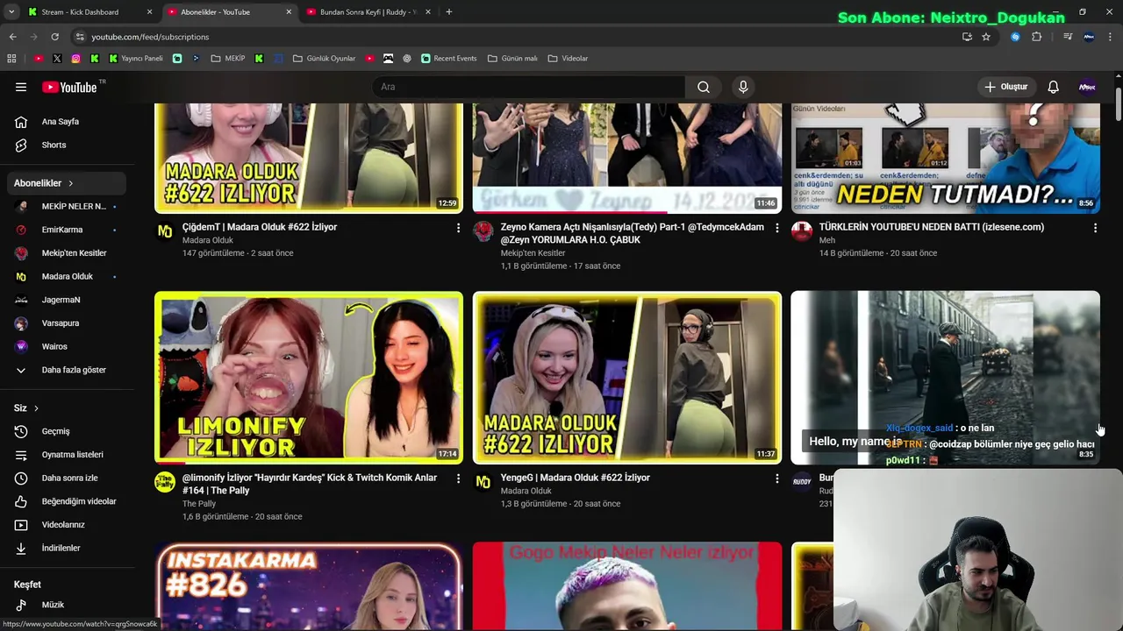Open YouTube notifications bell
This screenshot has height=631, width=1123.
[1053, 87]
